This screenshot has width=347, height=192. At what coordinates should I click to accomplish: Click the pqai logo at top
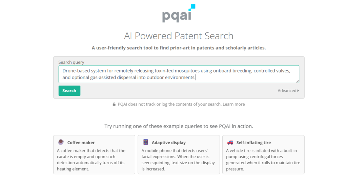[179, 13]
